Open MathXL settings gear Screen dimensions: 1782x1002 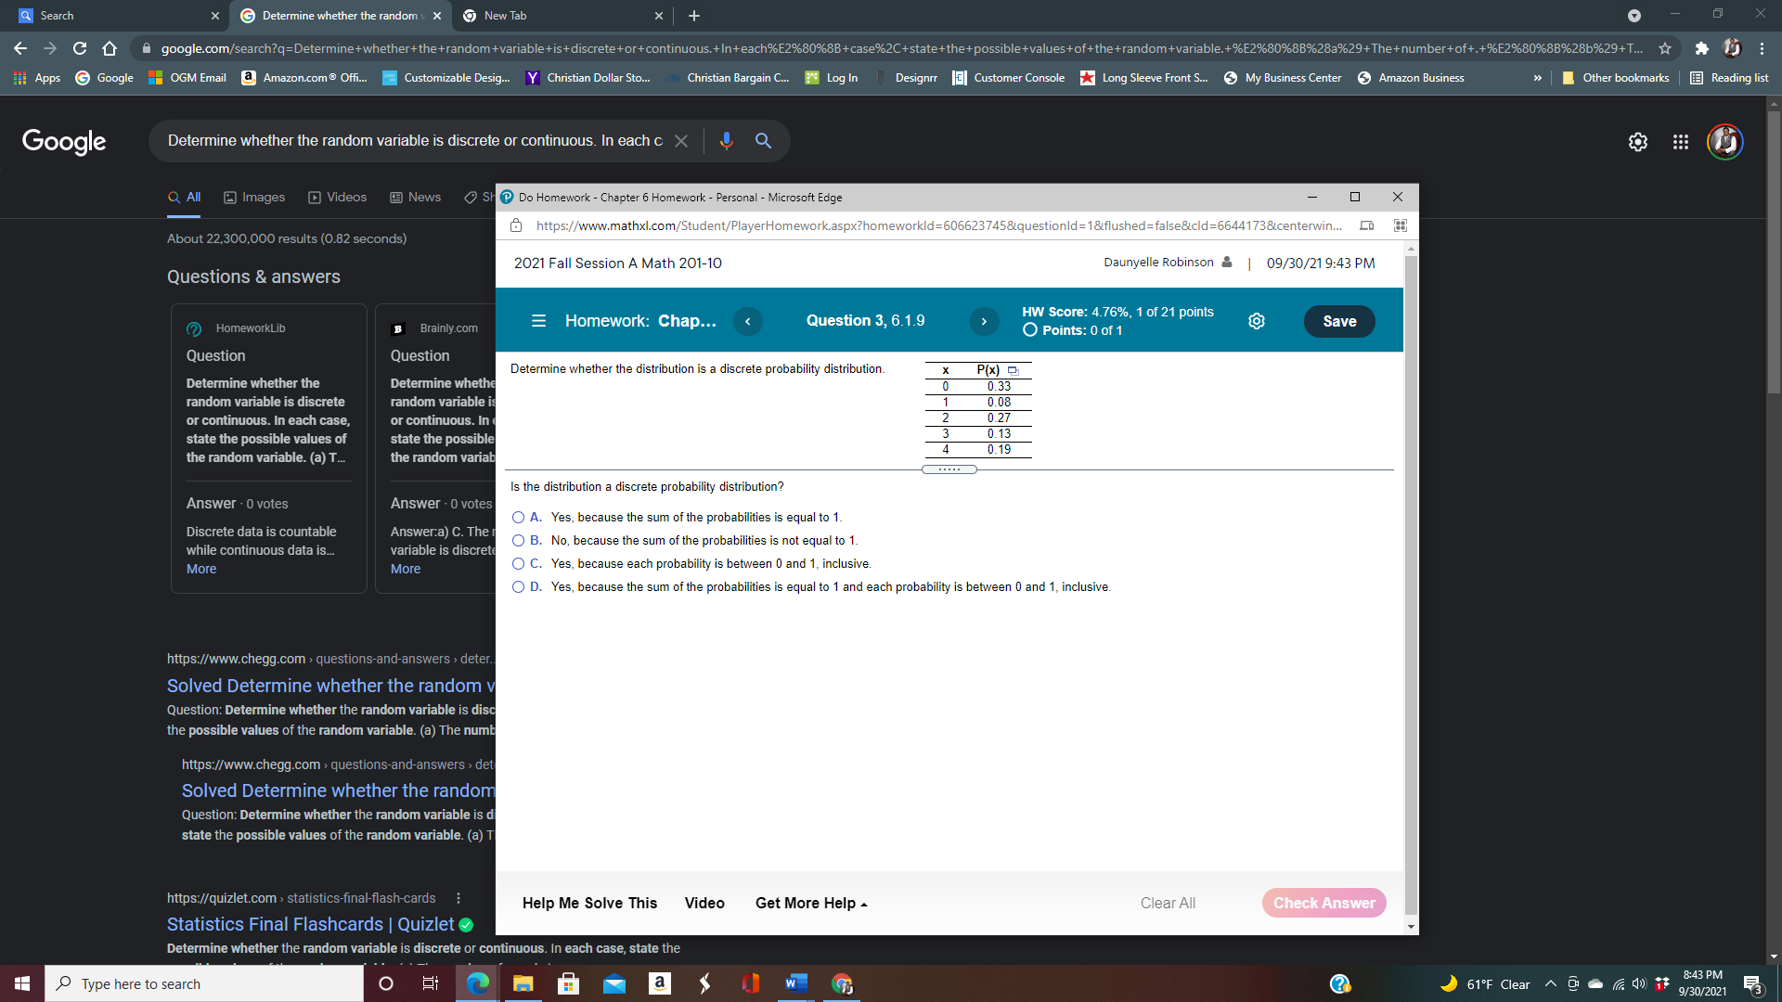(x=1257, y=320)
